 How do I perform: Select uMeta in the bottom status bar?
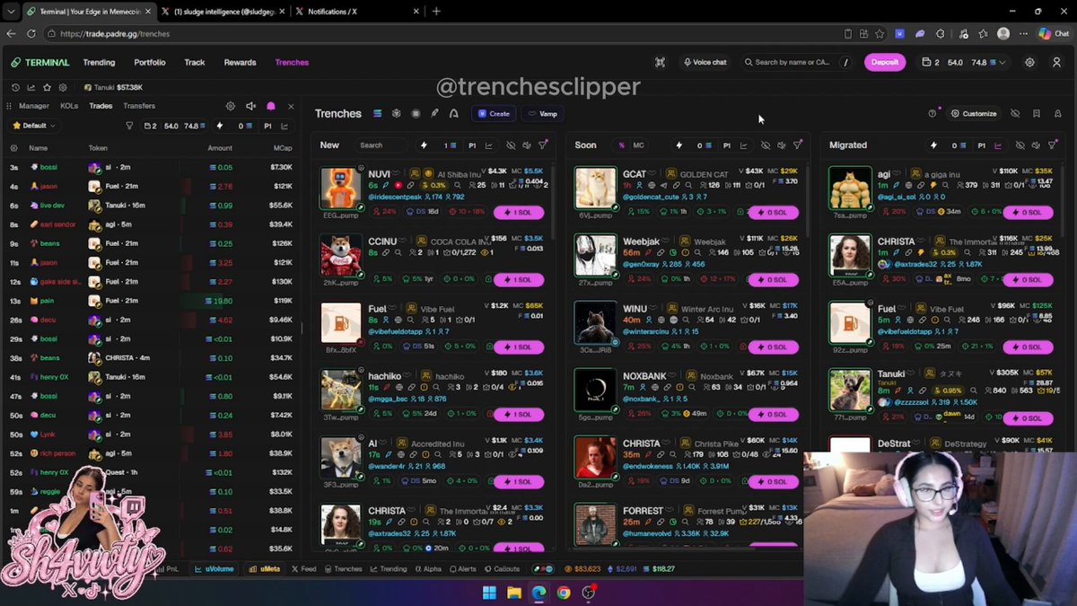tap(265, 569)
